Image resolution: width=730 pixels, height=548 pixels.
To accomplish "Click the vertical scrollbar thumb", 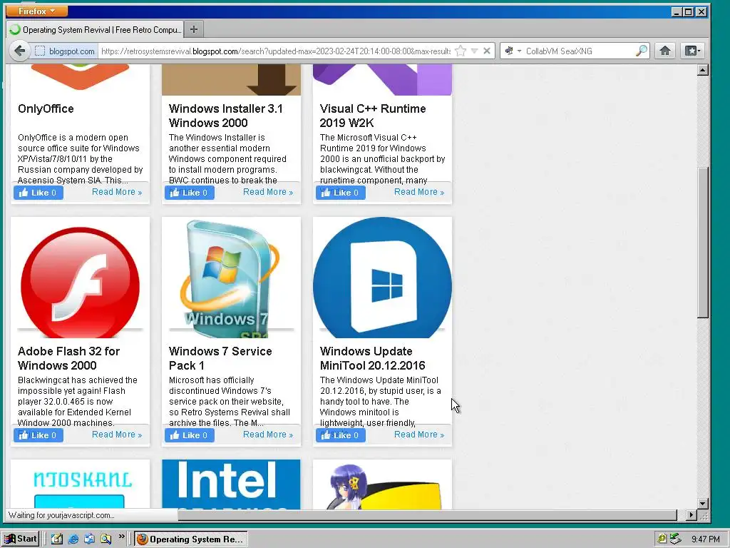I will click(703, 243).
